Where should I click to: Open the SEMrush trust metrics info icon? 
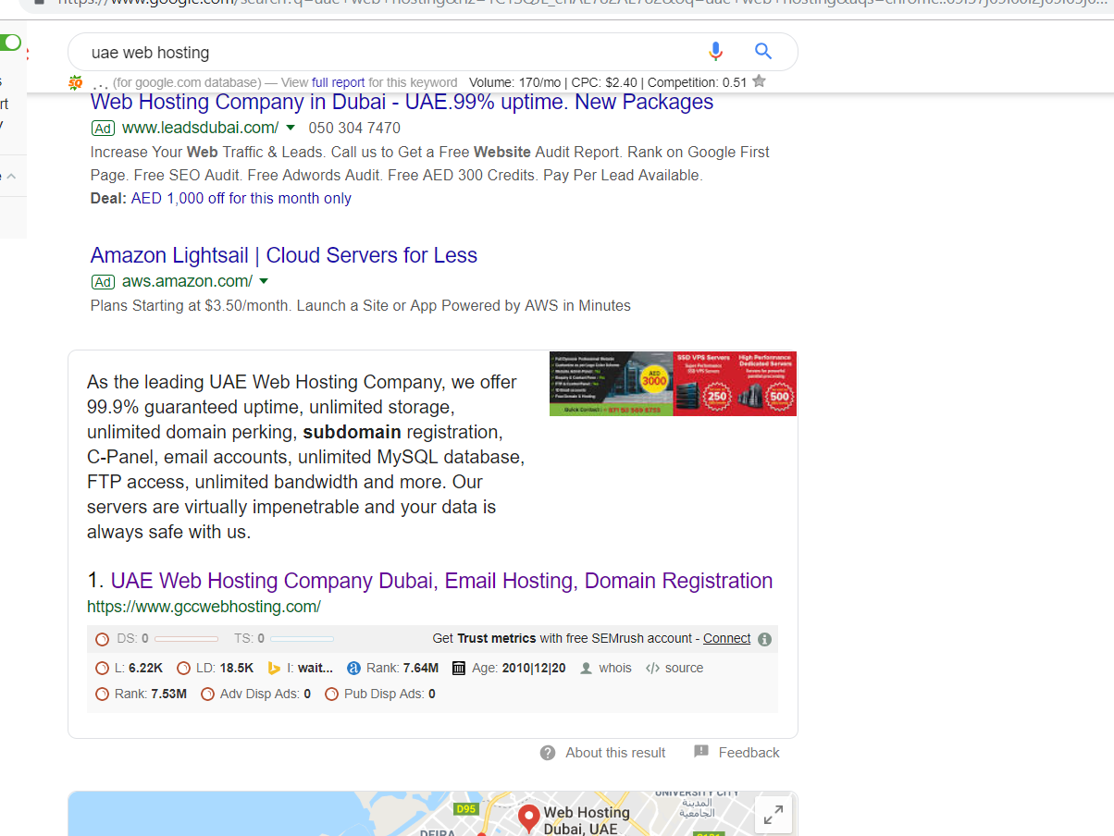[764, 639]
